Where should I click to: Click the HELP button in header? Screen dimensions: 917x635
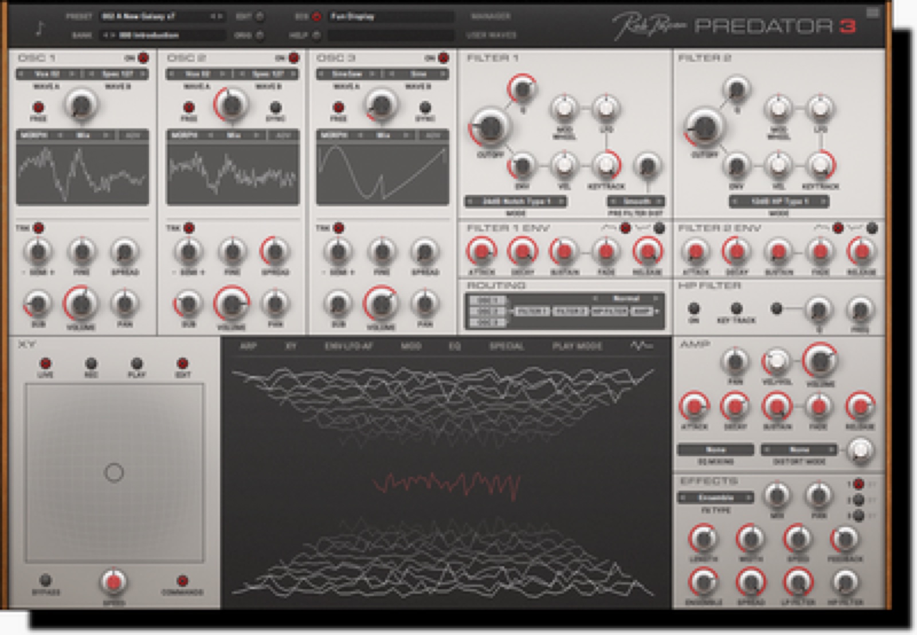(299, 35)
